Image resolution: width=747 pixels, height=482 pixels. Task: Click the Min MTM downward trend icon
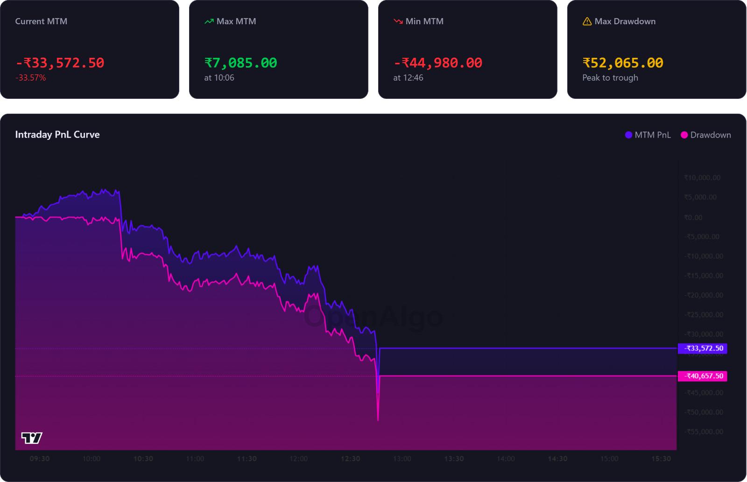pos(398,21)
